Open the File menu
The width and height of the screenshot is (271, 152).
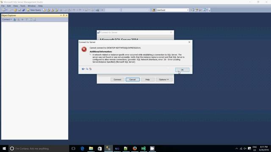(3, 6)
